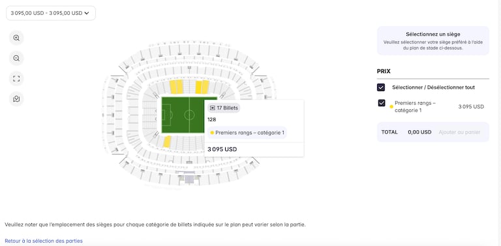Toggle fullscreen view of stadium map
Image resolution: width=501 pixels, height=246 pixels.
(x=16, y=79)
